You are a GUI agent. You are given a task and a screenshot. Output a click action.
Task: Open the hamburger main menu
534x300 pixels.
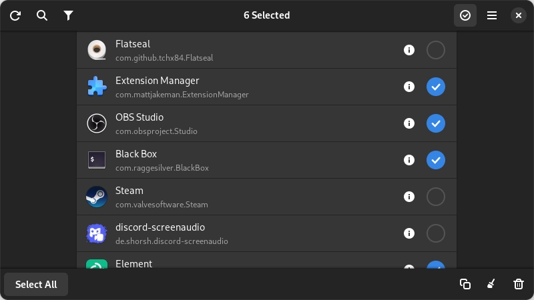[x=492, y=15]
